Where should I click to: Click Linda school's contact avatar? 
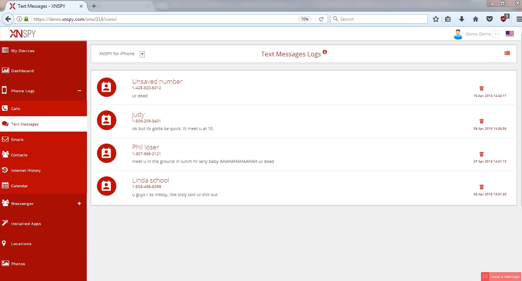(x=106, y=186)
